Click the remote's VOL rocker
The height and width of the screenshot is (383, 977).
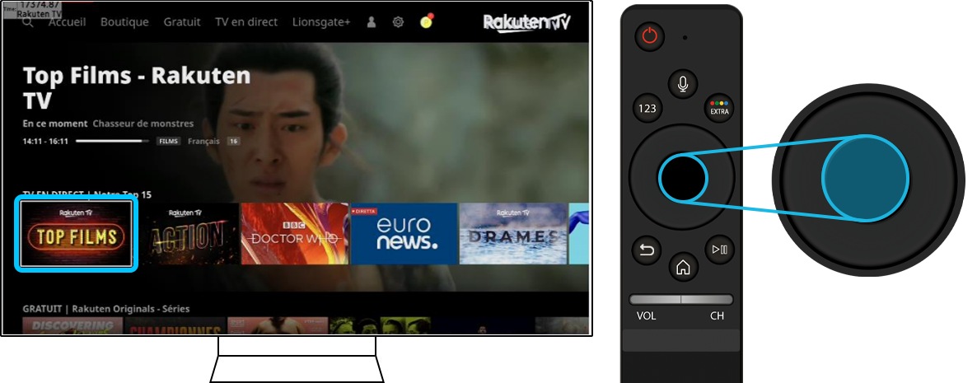point(655,300)
